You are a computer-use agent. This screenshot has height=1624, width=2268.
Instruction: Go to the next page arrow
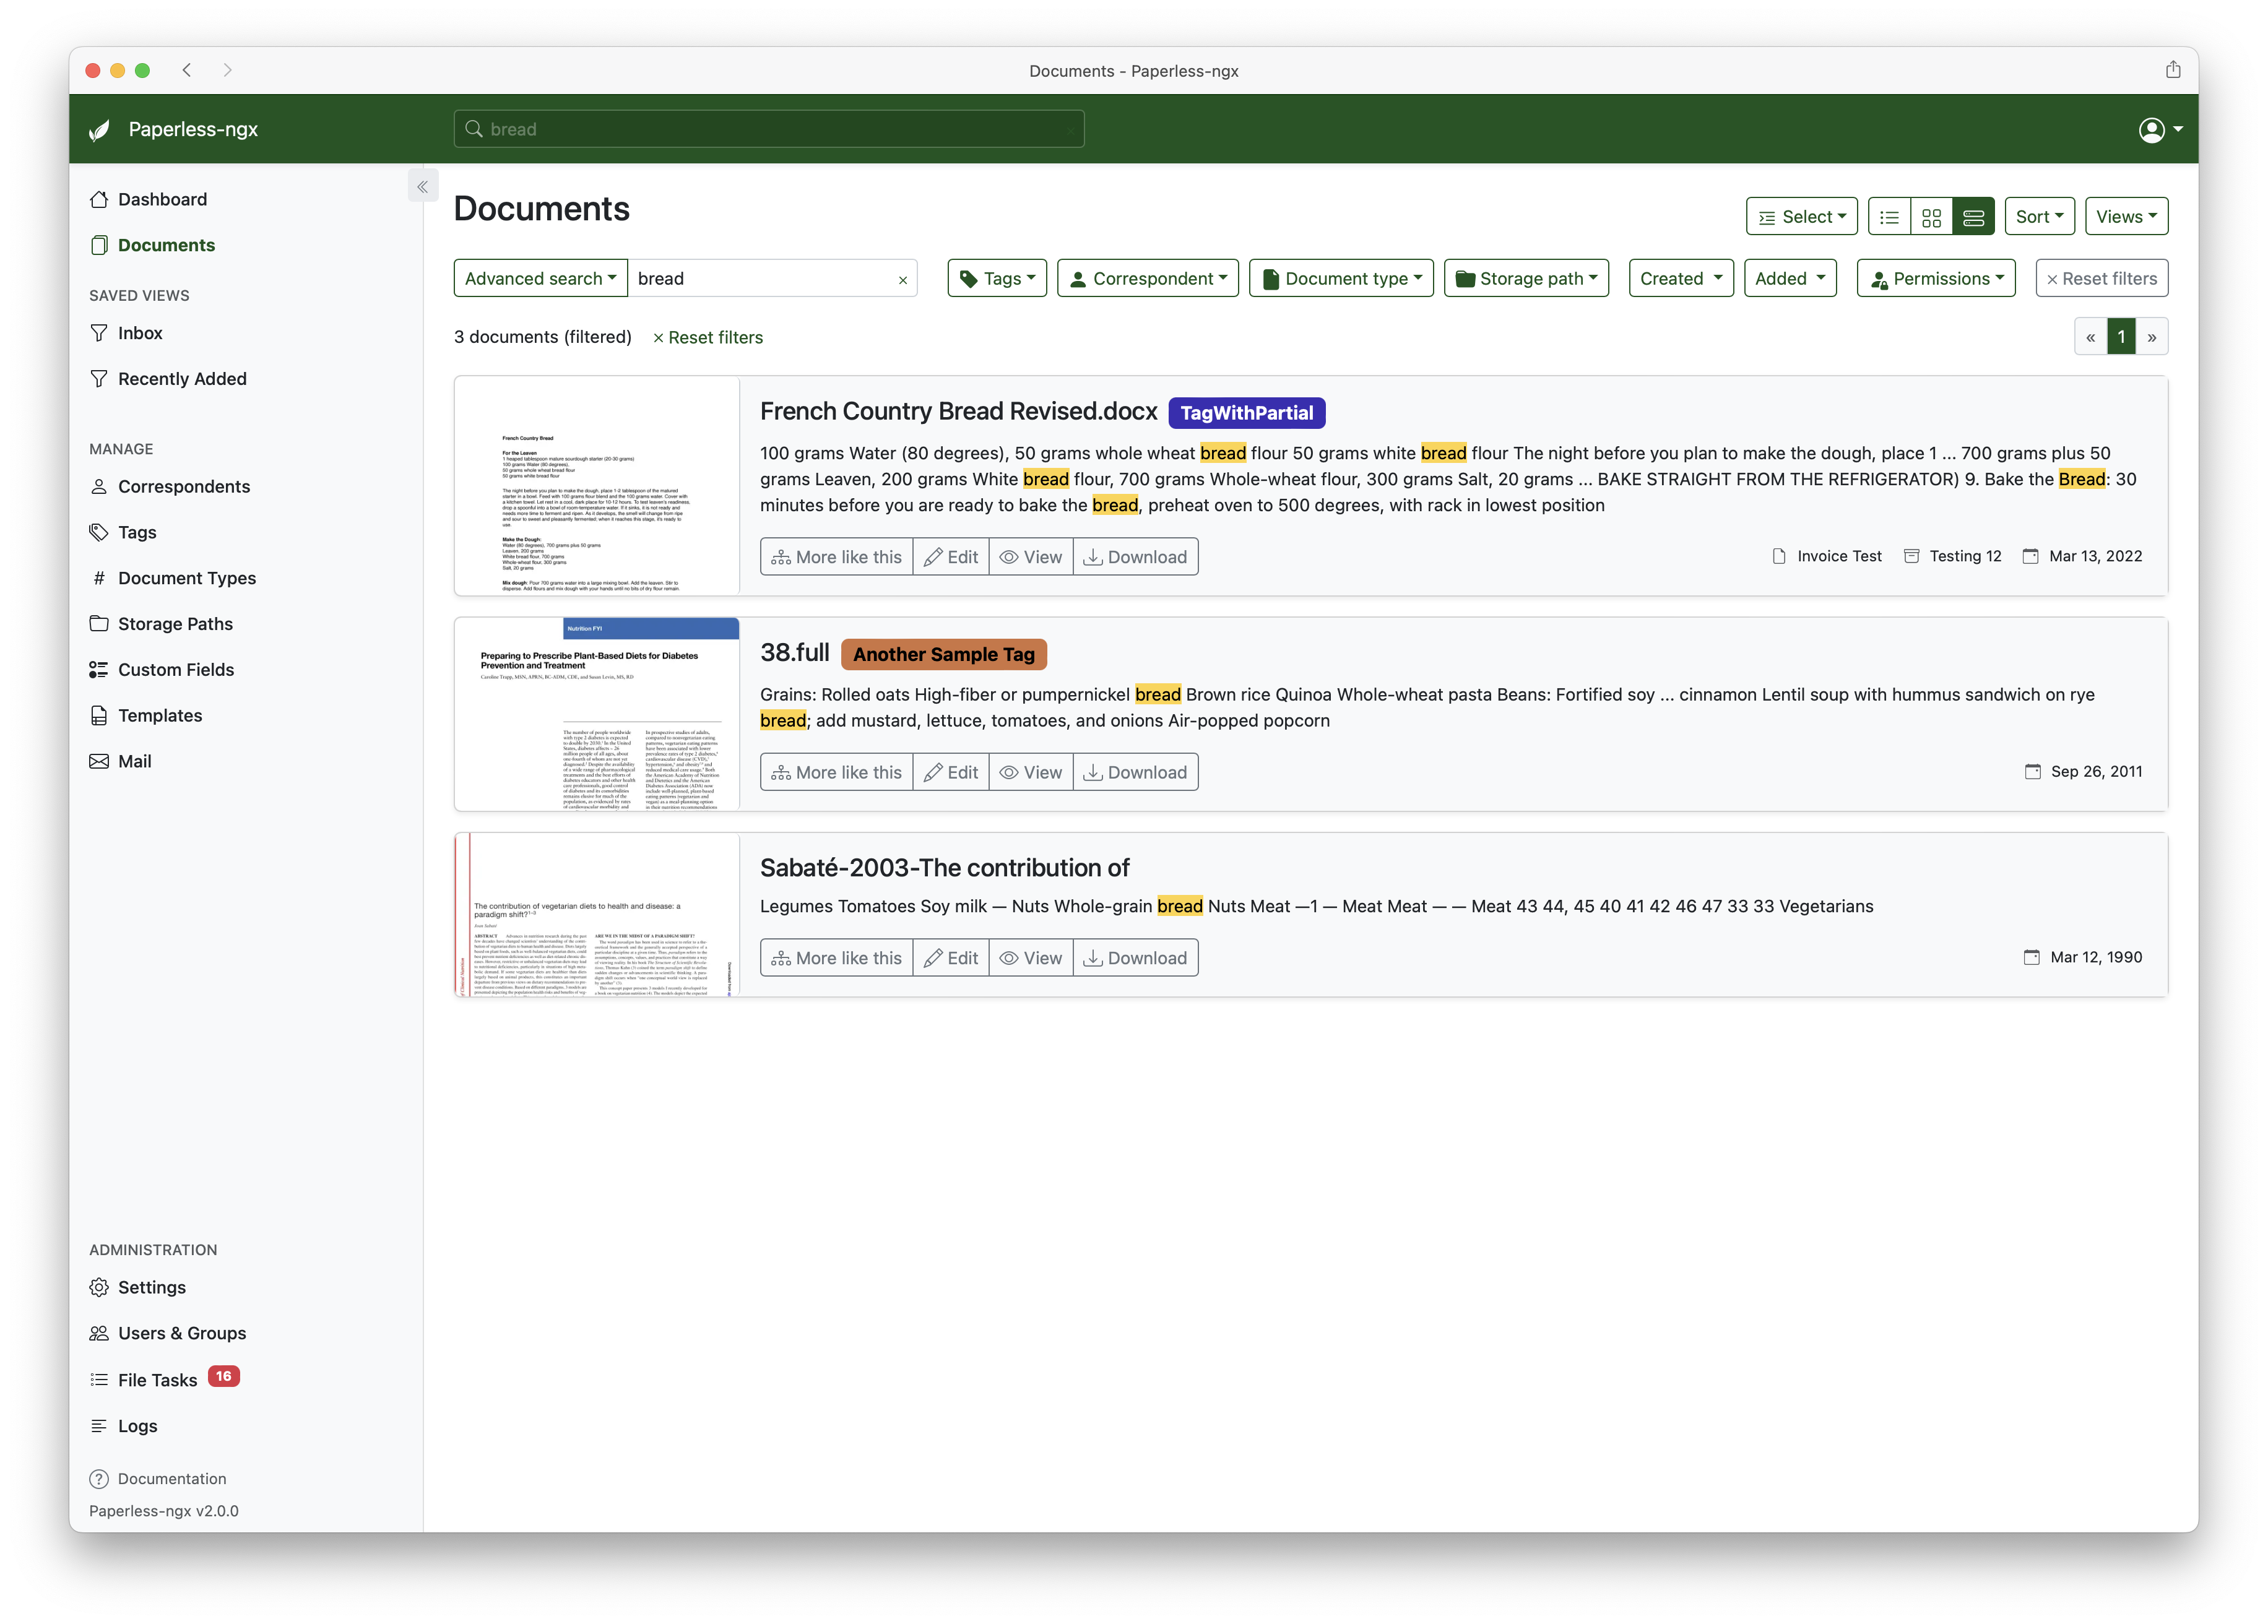click(2151, 337)
